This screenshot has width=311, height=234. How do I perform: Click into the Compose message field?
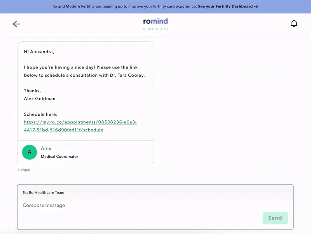click(140, 206)
